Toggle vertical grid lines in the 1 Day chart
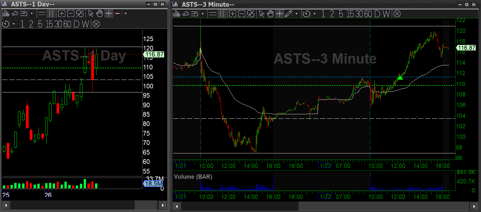The image size is (481, 212). [x=51, y=13]
